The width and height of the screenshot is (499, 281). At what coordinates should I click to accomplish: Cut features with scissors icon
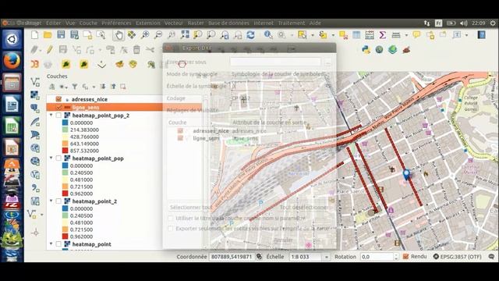[x=150, y=49]
